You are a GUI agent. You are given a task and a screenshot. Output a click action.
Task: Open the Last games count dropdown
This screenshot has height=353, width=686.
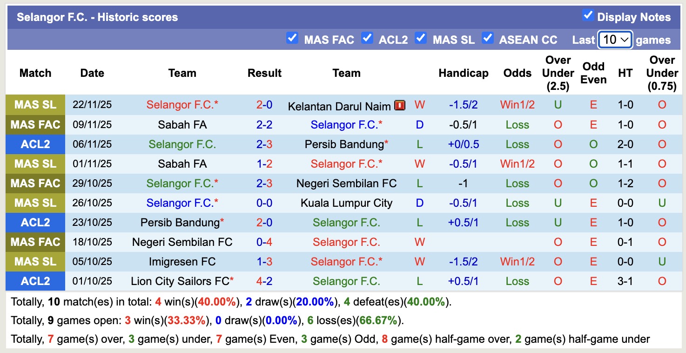[615, 40]
